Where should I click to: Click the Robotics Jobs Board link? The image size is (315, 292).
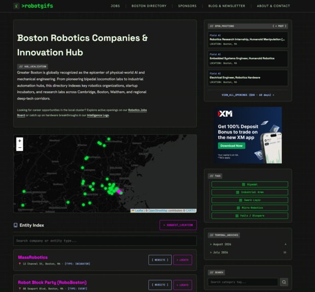pos(138,110)
